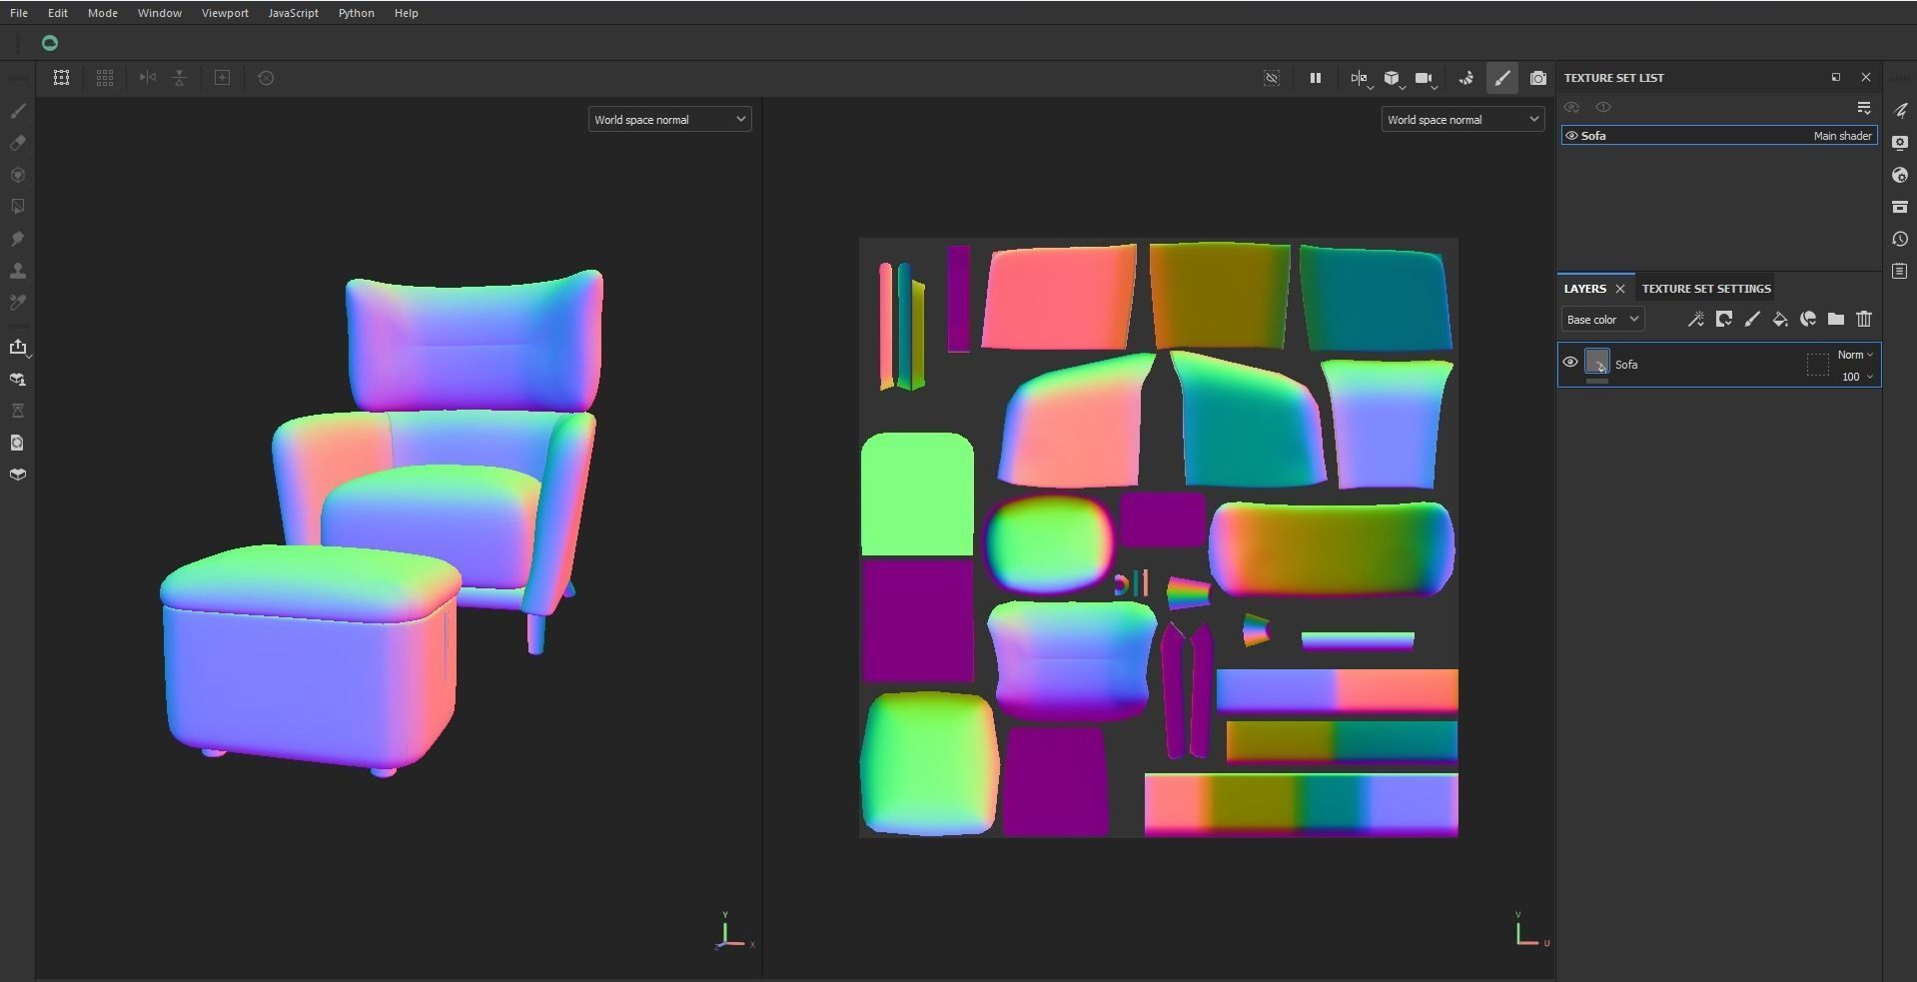Toggle the highlighted painting brush mode button

click(1502, 78)
